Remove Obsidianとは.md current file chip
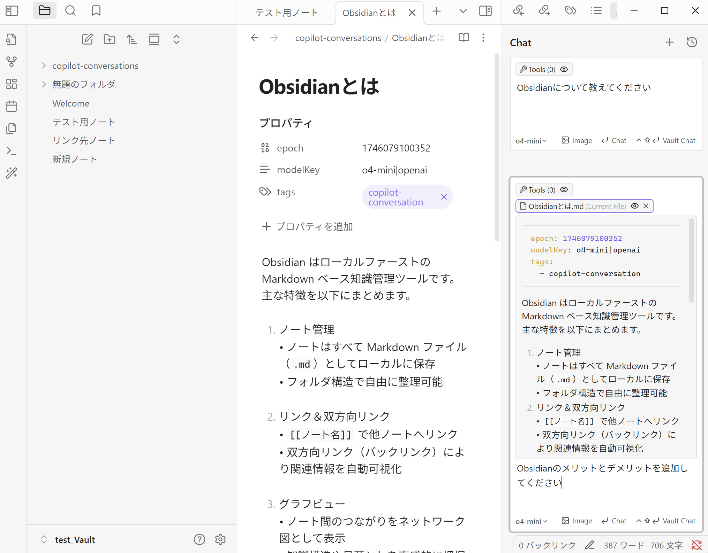The width and height of the screenshot is (708, 553). click(x=646, y=206)
